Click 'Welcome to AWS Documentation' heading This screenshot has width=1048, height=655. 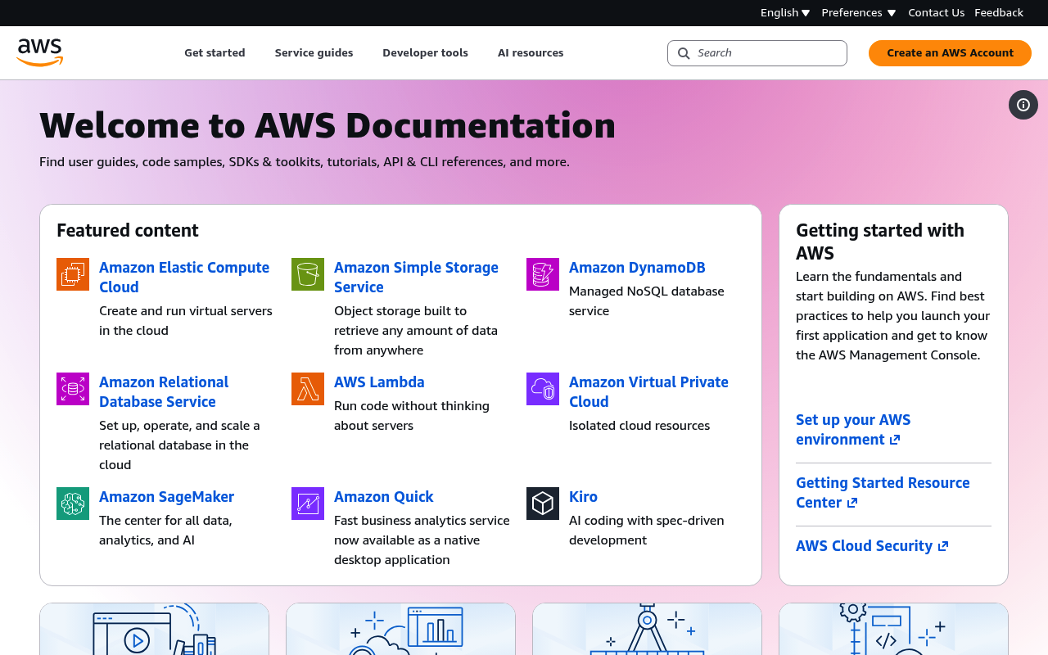(x=327, y=125)
